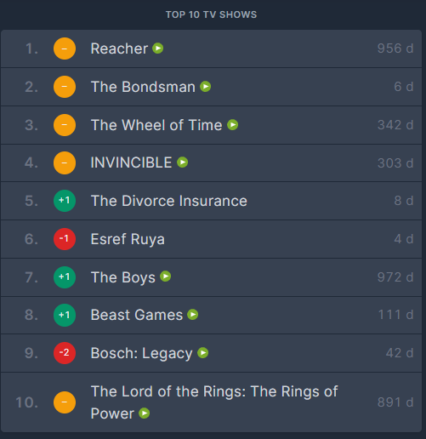The image size is (426, 439).
Task: Select The Lord of the Rings: The Rings of Power
Action: pyautogui.click(x=214, y=402)
